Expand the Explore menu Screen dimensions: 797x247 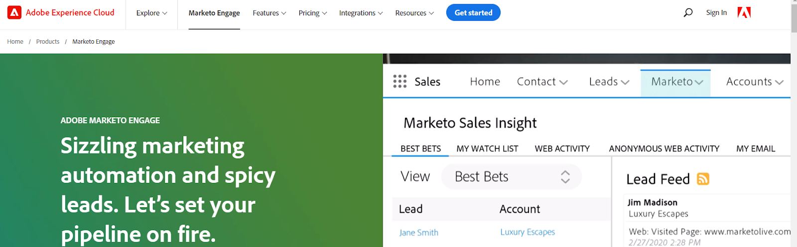tap(151, 13)
